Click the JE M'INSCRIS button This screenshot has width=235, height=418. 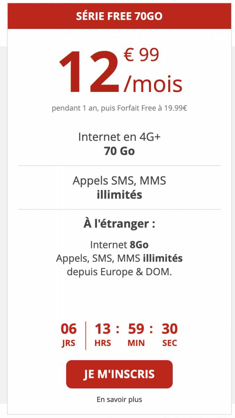click(x=119, y=374)
